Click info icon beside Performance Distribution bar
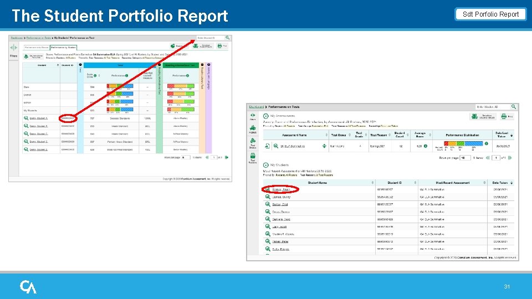The width and height of the screenshot is (532, 299). coord(486,144)
